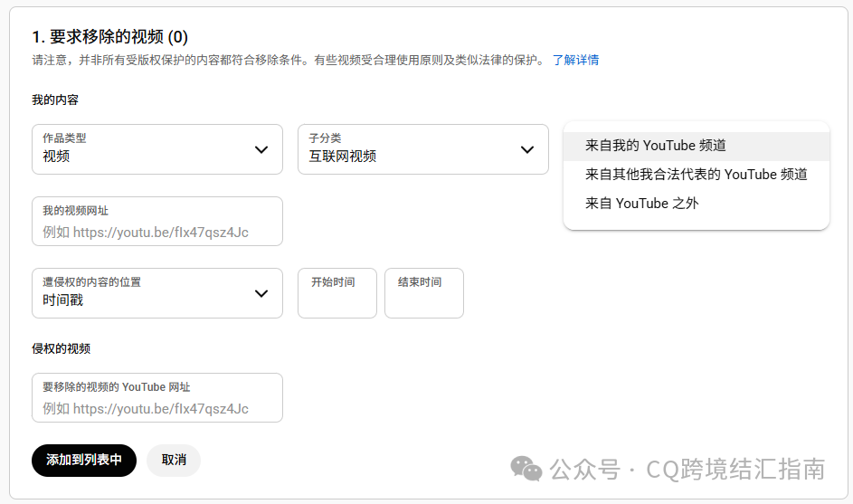Choose 来自其他我合法代表的 YouTube 频道

point(697,174)
